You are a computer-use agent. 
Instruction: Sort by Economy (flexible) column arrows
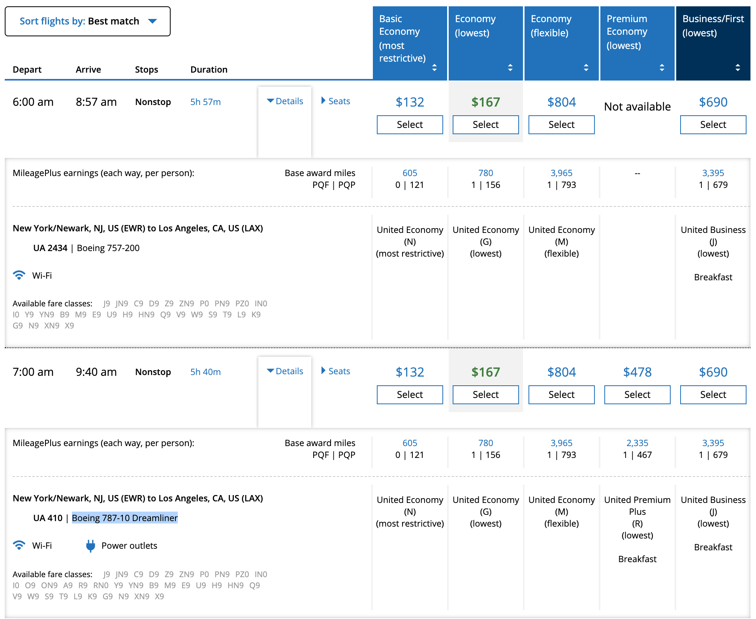586,68
